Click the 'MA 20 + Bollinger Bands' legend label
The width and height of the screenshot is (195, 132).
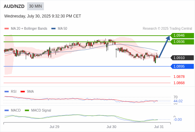click(x=29, y=29)
